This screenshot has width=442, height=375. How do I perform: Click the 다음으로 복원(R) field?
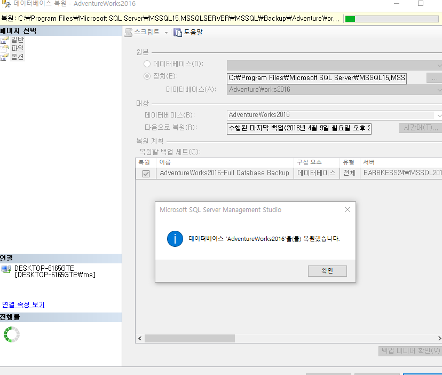[x=299, y=128]
